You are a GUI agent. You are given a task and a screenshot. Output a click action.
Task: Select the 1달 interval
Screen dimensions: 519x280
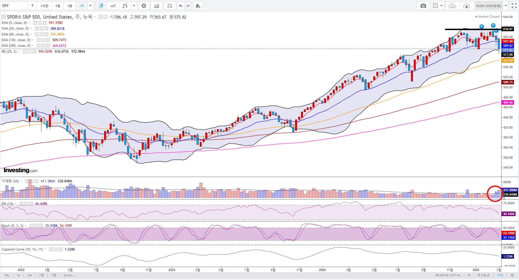pyautogui.click(x=70, y=6)
